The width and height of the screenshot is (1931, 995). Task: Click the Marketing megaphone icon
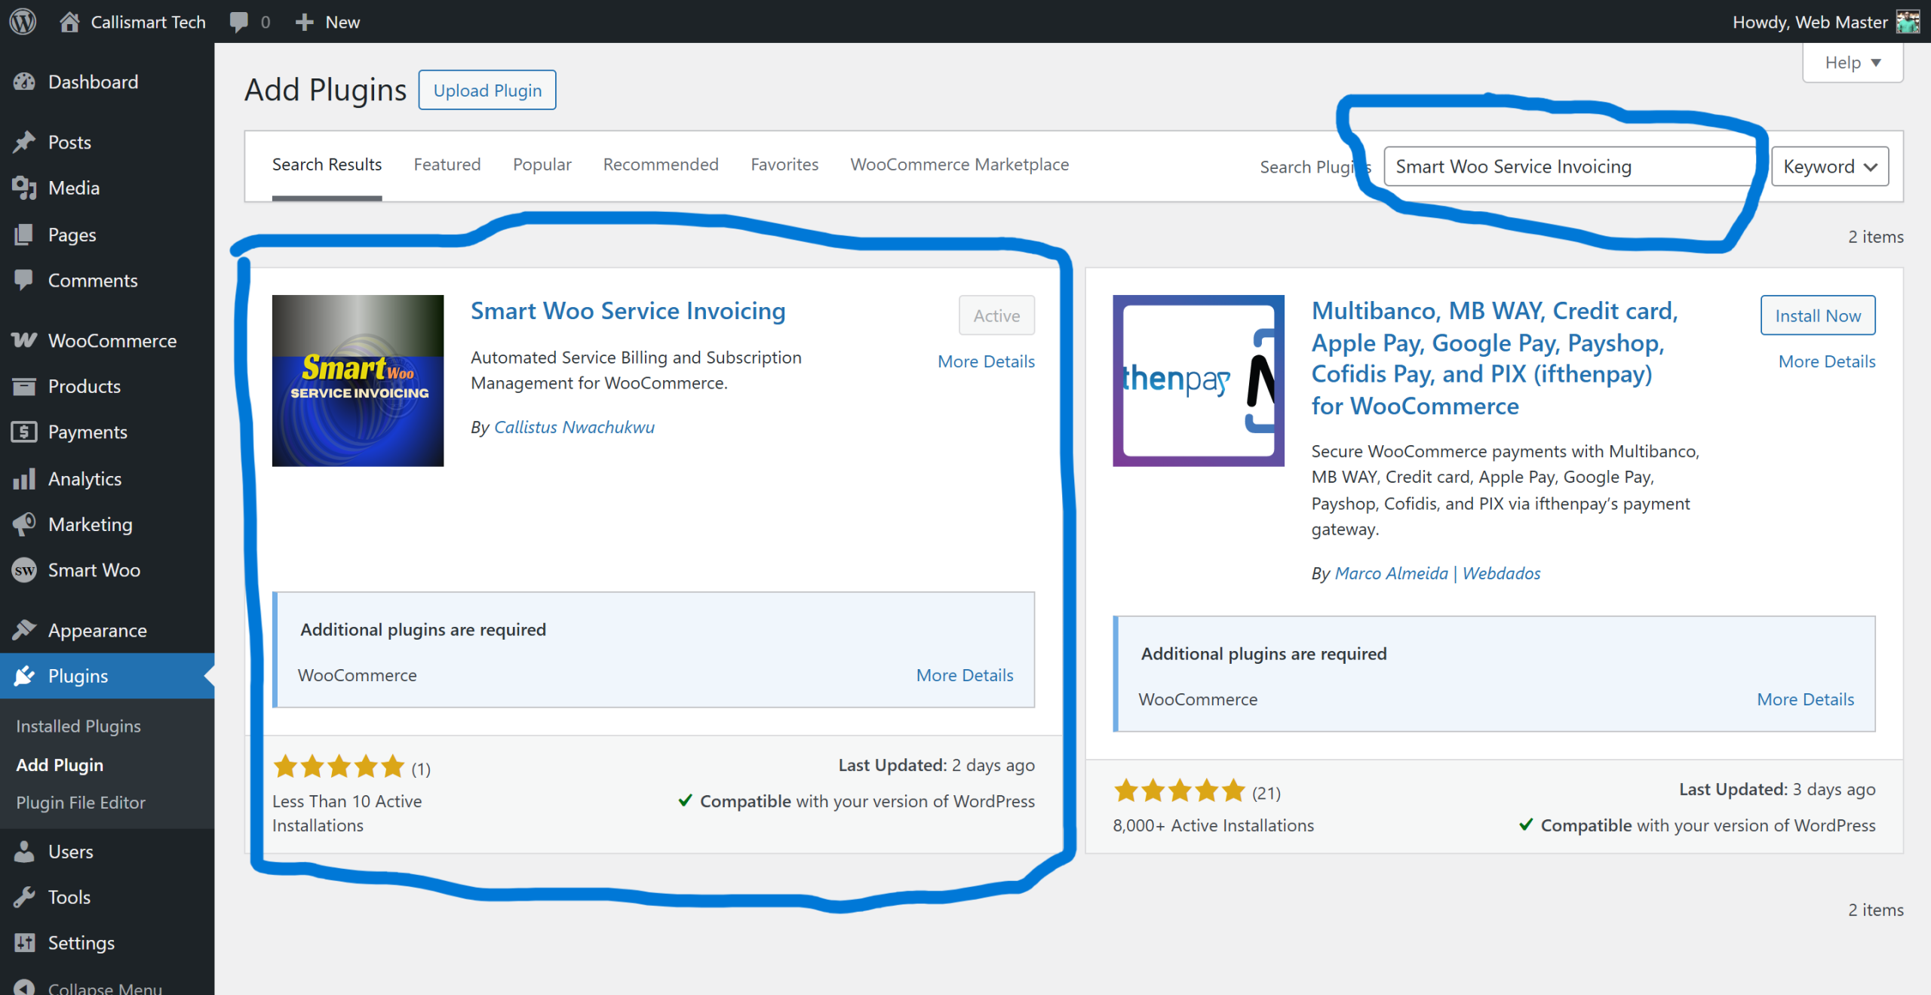click(x=24, y=524)
